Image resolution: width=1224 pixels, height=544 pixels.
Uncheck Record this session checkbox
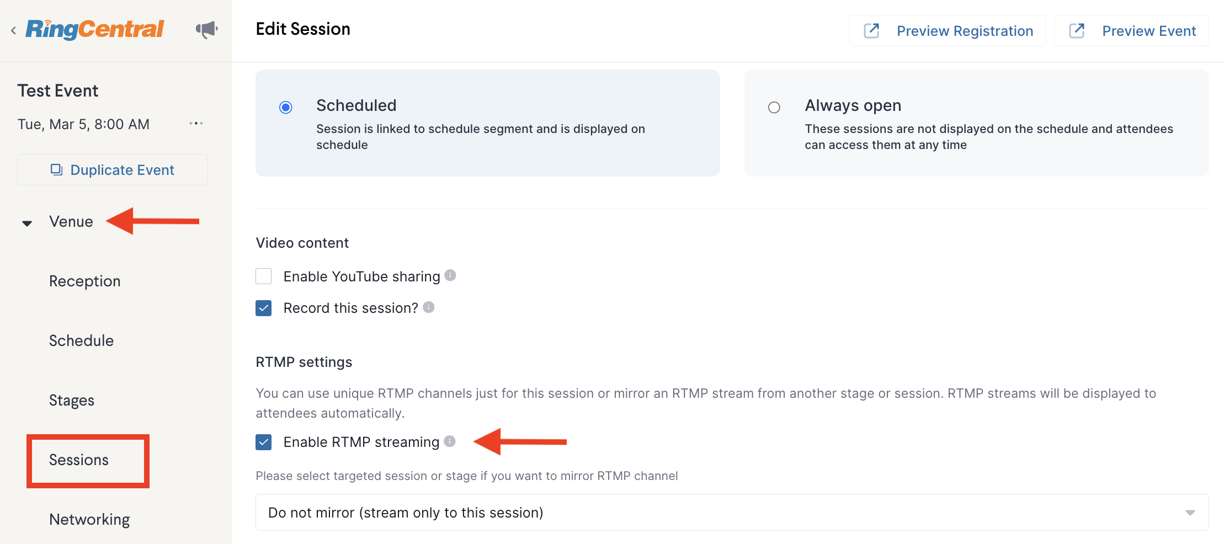click(x=264, y=308)
